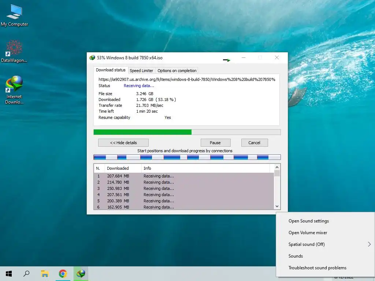Click Hide details button

coord(123,143)
